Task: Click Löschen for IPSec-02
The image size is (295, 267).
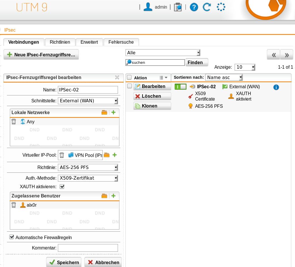Action: [x=152, y=96]
